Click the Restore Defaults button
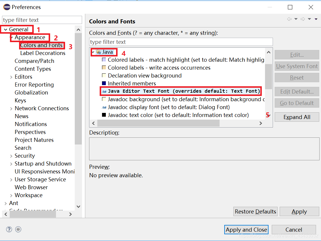 [256, 211]
